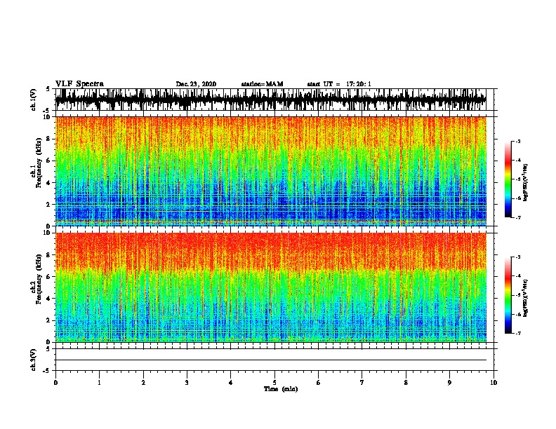The image size is (556, 429).
Task: Click the ch.2 spectrogram 6 kHz tick label
Action: pos(48,277)
